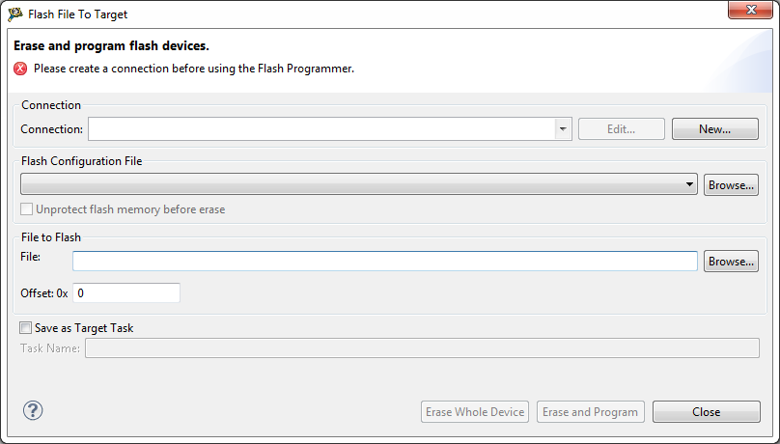This screenshot has height=444, width=780.
Task: Tick Unprotect flash memory before erase
Action: [26, 209]
